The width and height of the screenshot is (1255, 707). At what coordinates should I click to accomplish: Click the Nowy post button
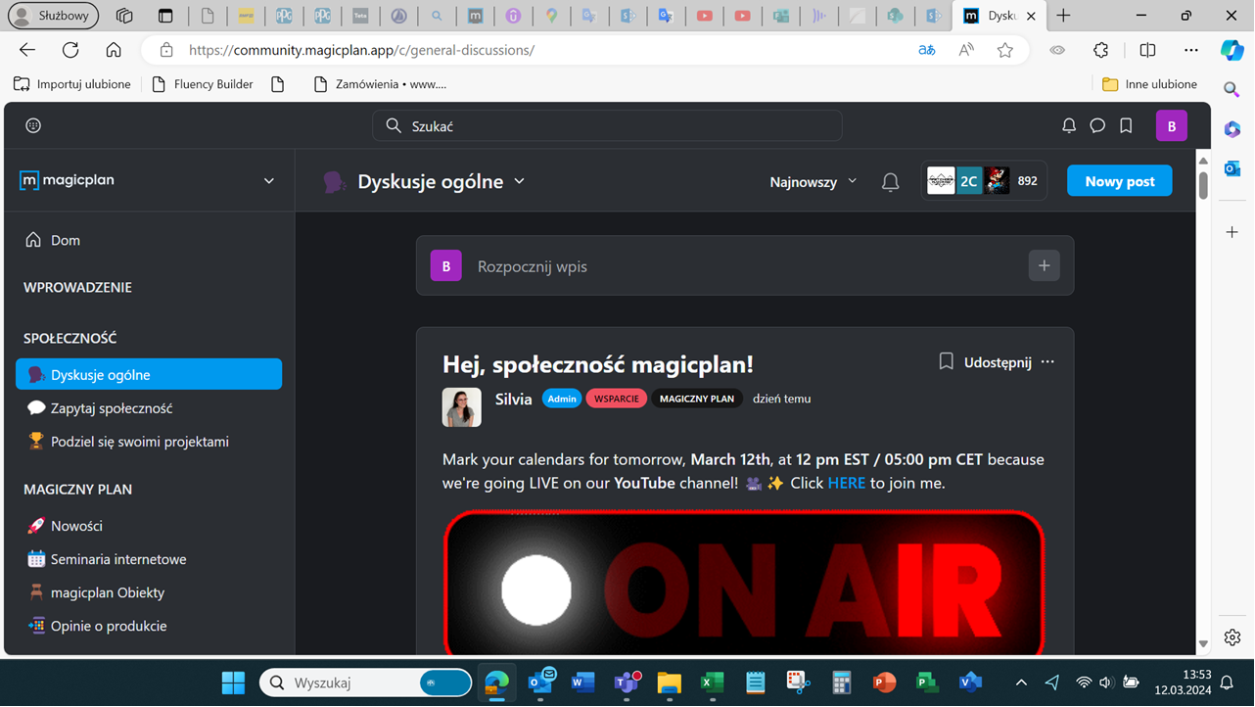tap(1119, 181)
